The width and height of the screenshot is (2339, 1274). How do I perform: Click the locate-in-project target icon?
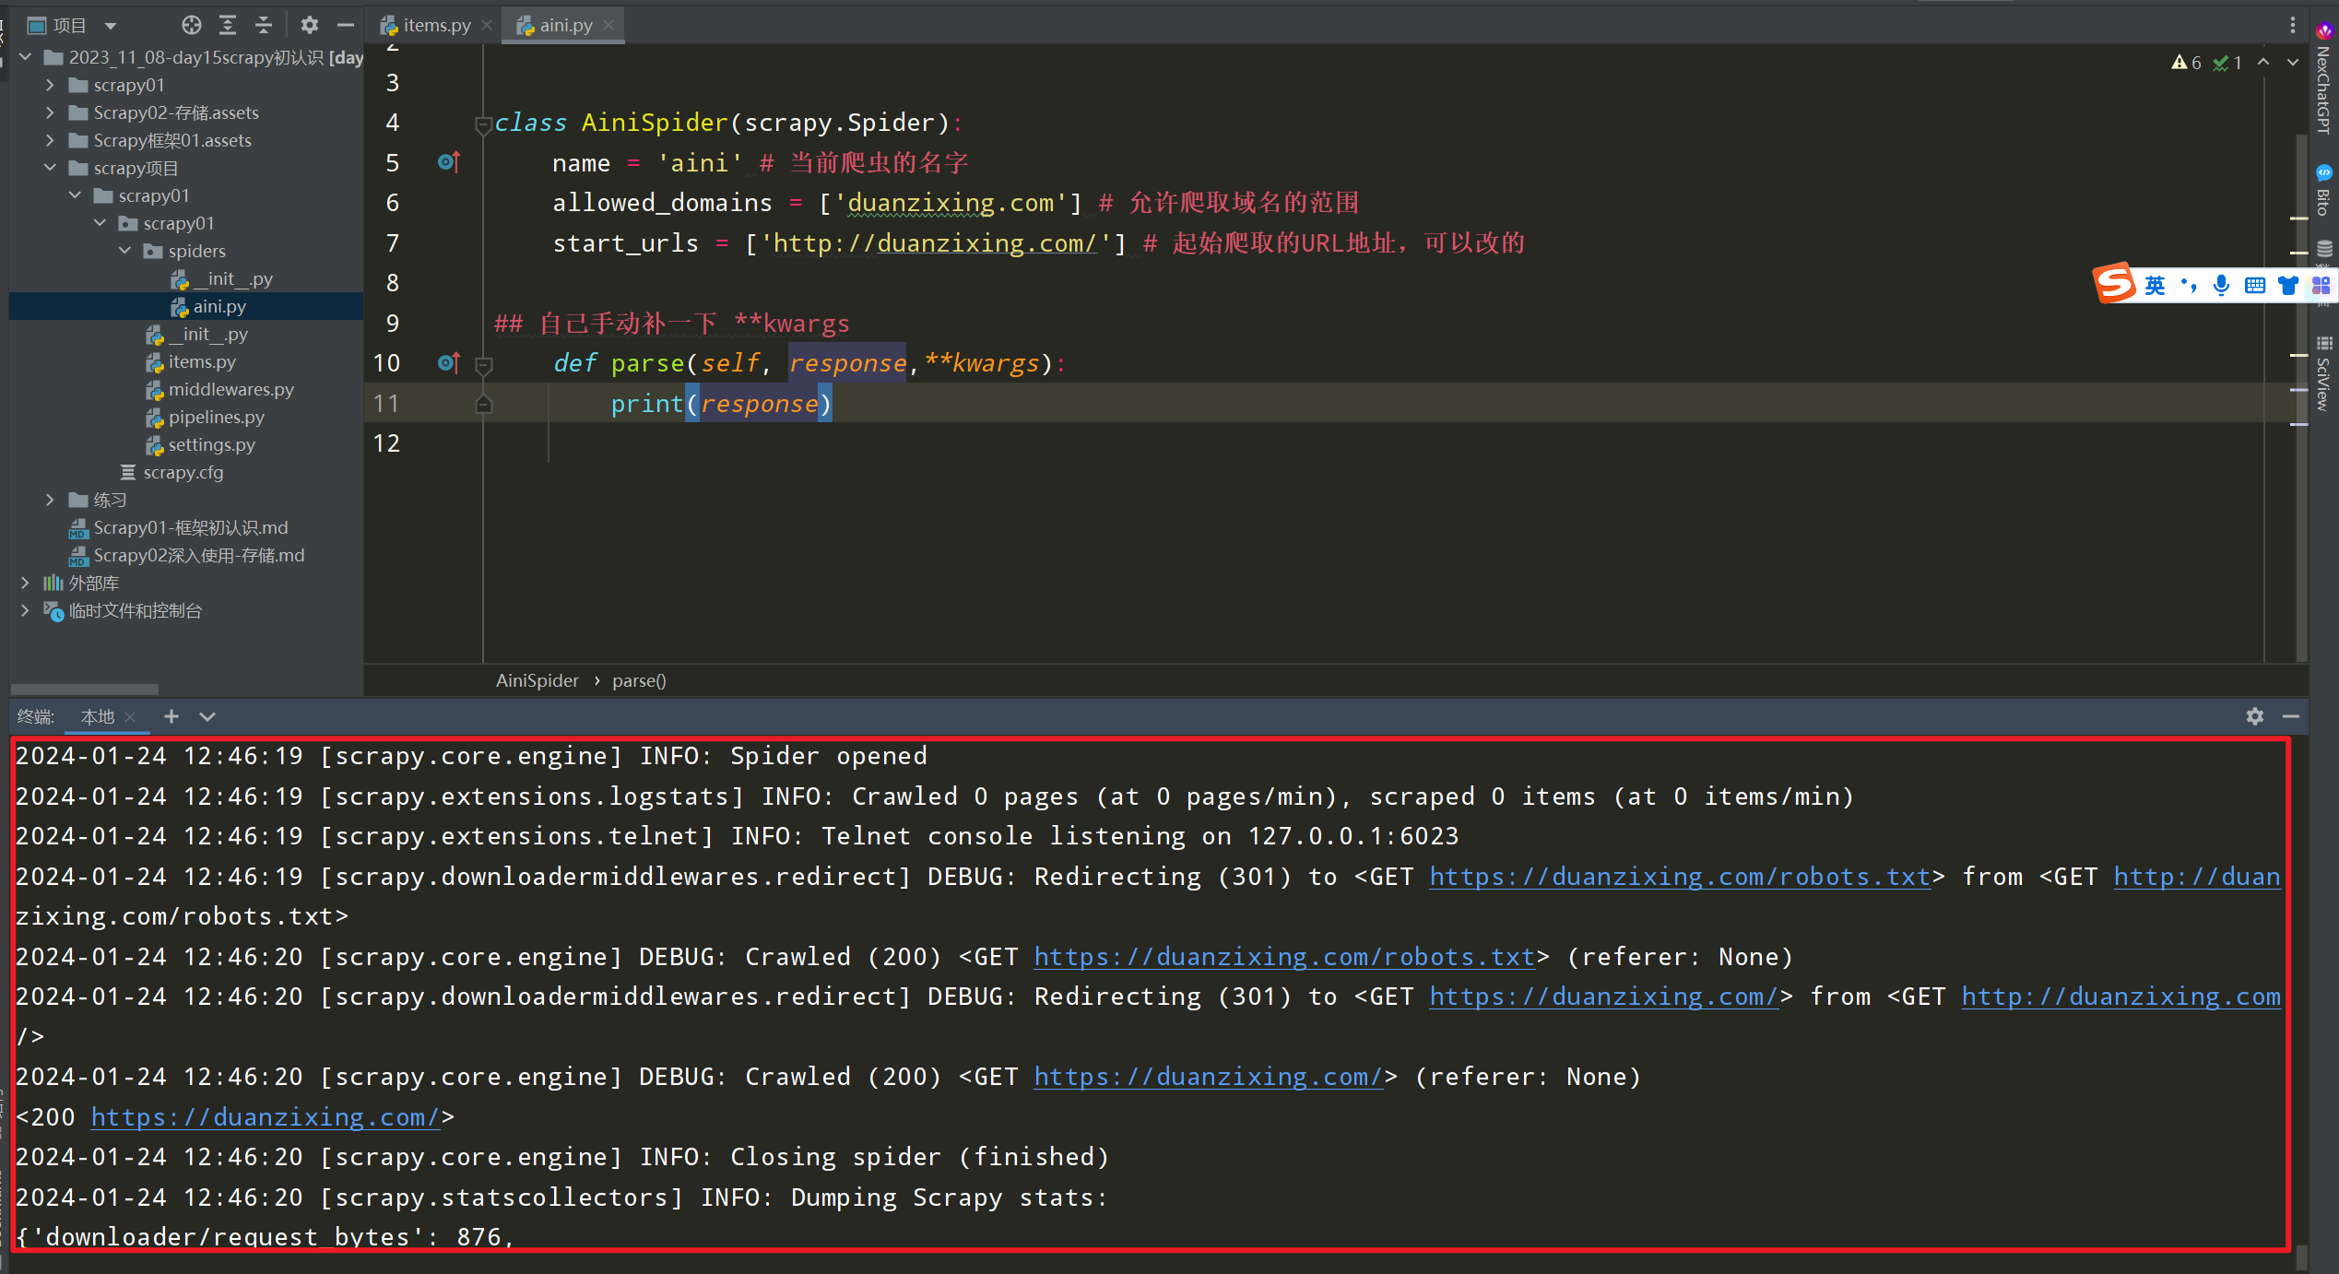[x=191, y=25]
